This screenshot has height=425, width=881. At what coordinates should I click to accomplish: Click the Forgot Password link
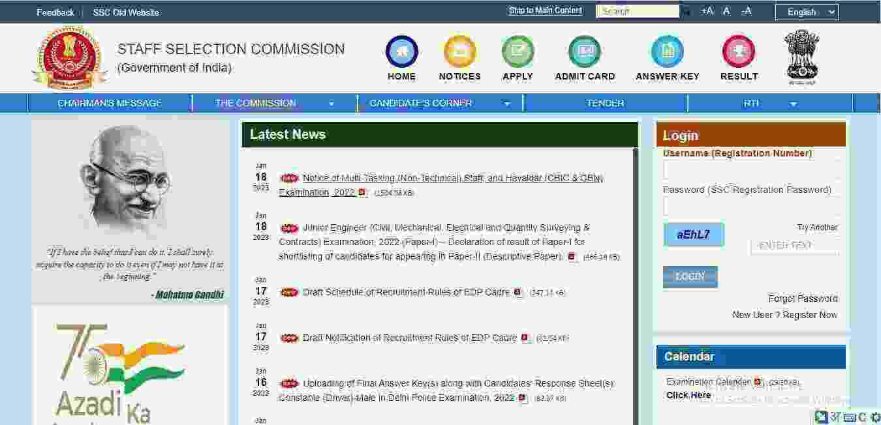click(x=803, y=299)
